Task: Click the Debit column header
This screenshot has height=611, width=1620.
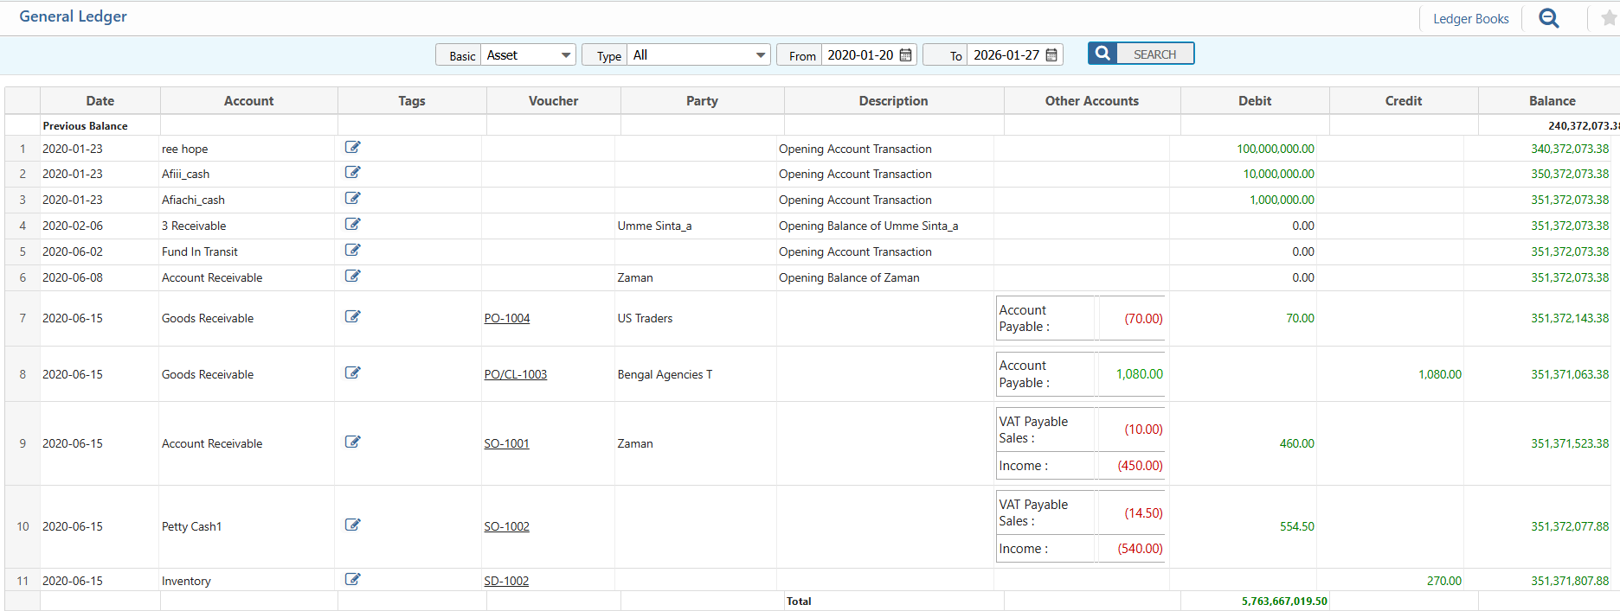Action: (1254, 101)
